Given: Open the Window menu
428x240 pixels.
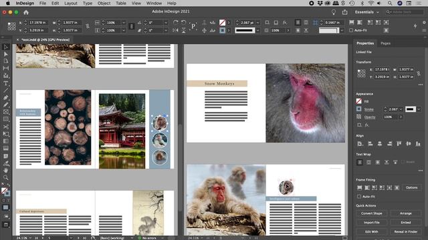Looking at the screenshot, I should [154, 3].
